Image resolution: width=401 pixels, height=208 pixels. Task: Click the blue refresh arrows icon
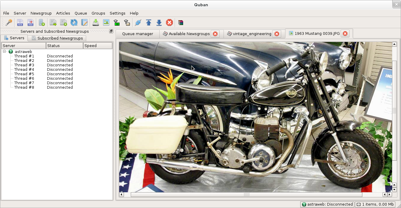click(74, 22)
